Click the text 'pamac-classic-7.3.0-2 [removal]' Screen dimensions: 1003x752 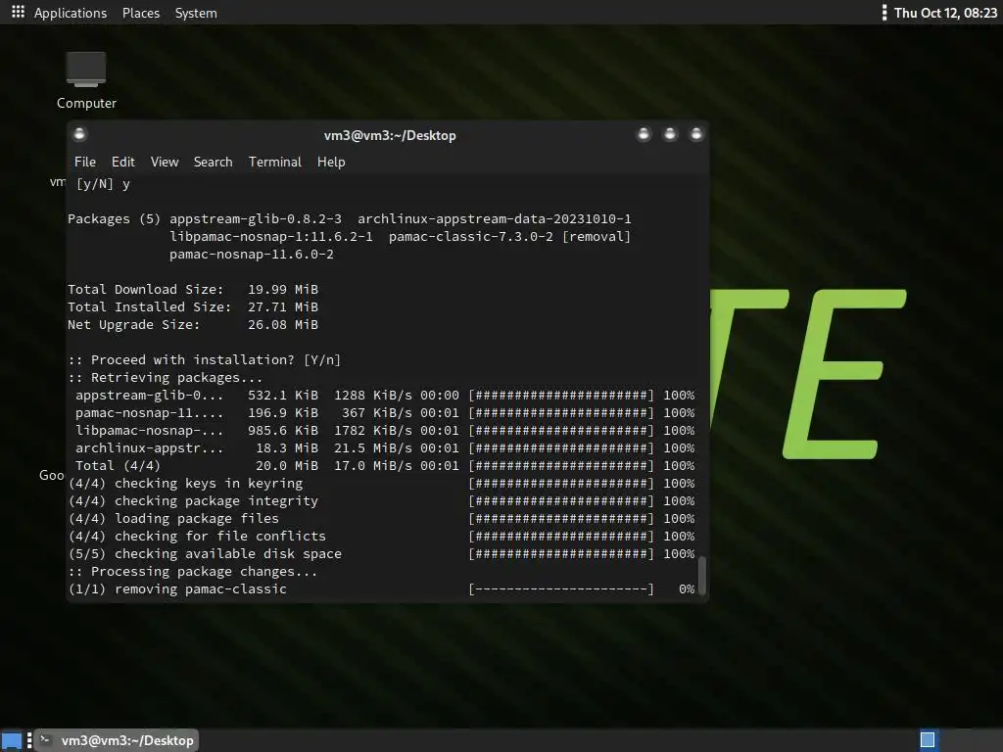(x=509, y=237)
